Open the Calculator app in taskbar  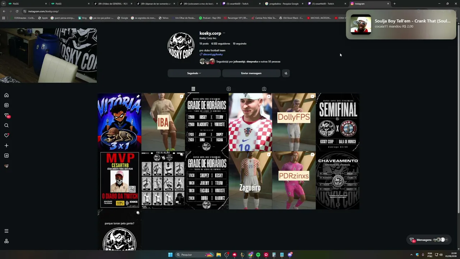point(274,255)
